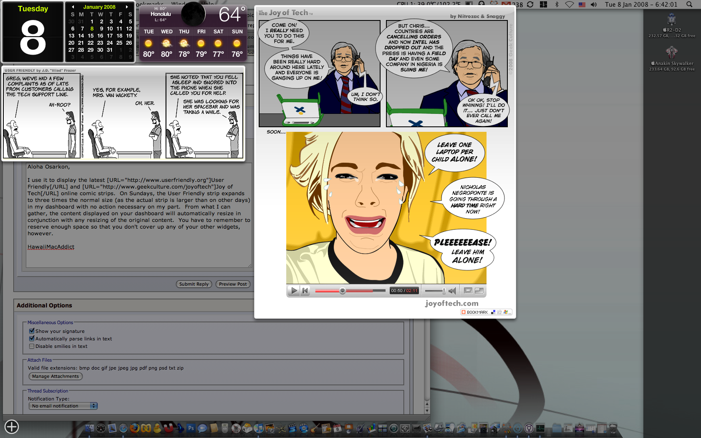The width and height of the screenshot is (701, 438).
Task: Mute the comic video with the speaker icon
Action: tap(452, 291)
